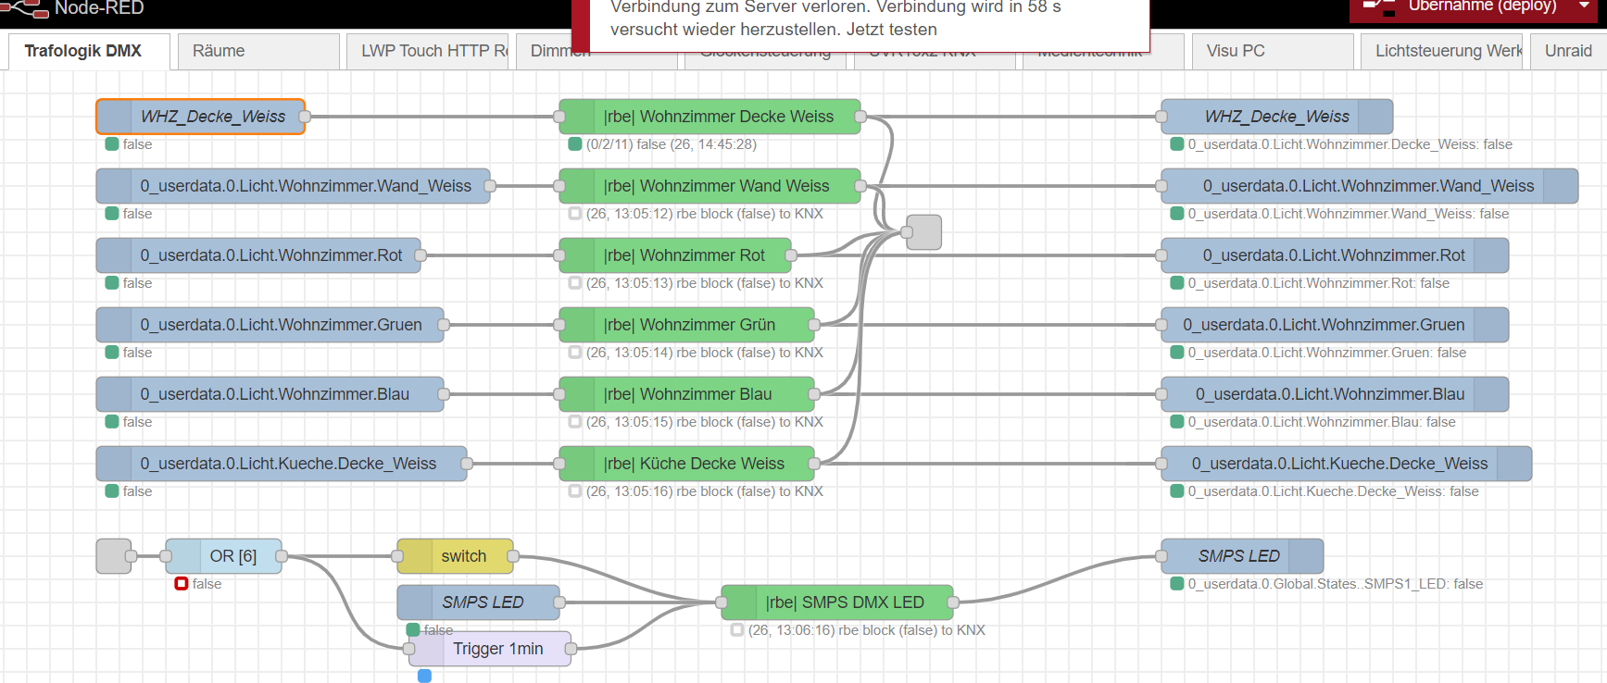Image resolution: width=1607 pixels, height=683 pixels.
Task: Click status "0_userdata.0.Global.States..SMPS1_LED: false"
Action: (1336, 584)
